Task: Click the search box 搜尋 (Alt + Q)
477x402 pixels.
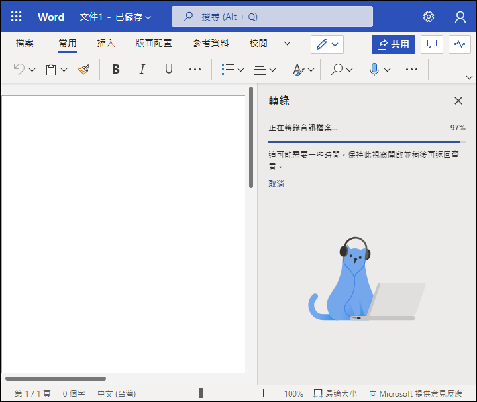Action: click(x=272, y=17)
